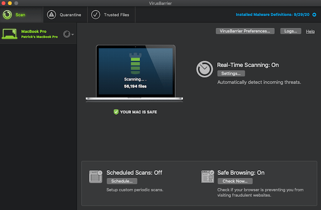Click the Scanning... status text on laptop
This screenshot has width=321, height=210.
click(x=135, y=79)
